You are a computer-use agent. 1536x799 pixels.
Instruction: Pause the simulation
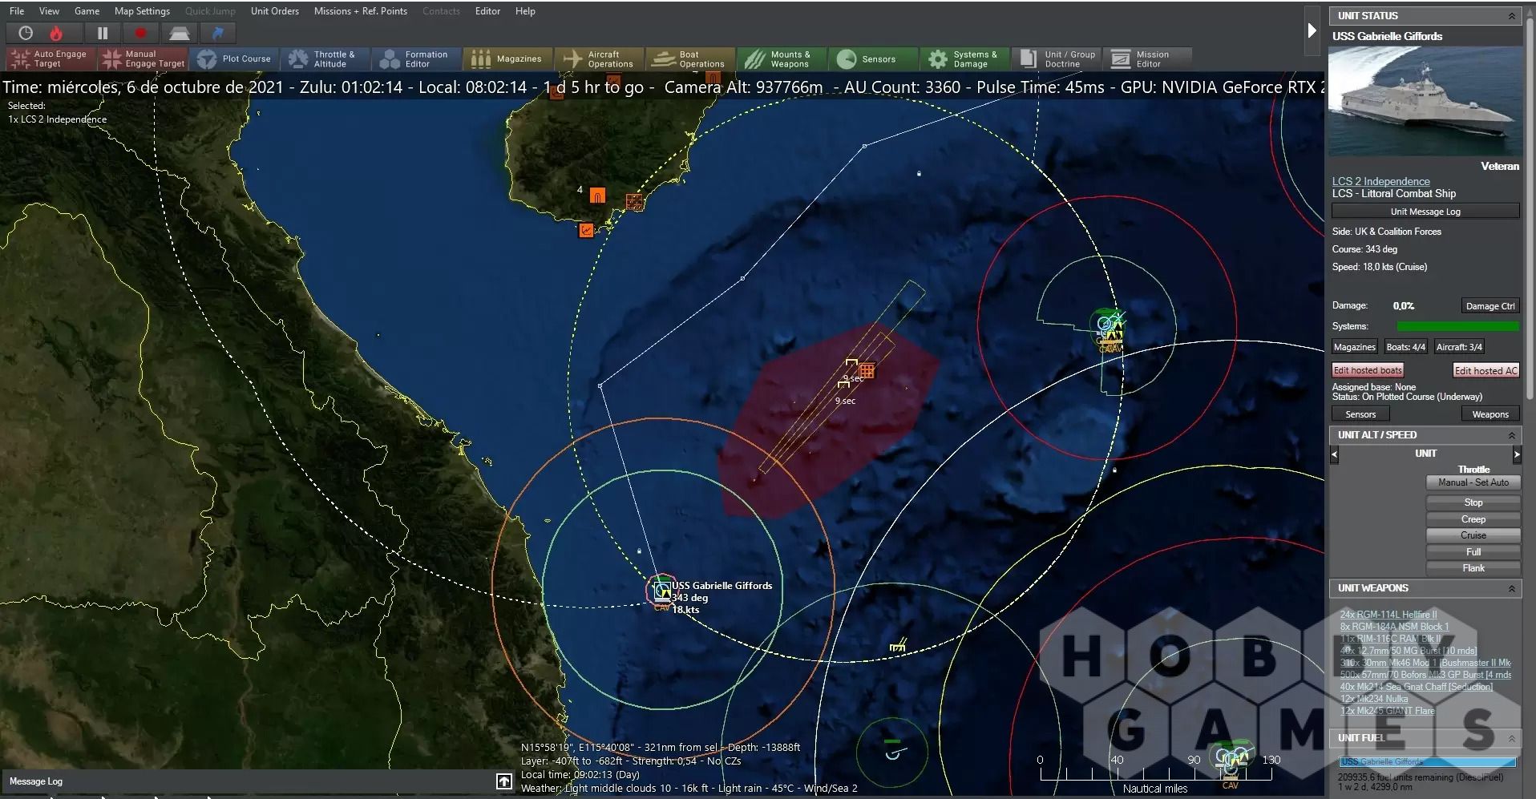point(103,33)
